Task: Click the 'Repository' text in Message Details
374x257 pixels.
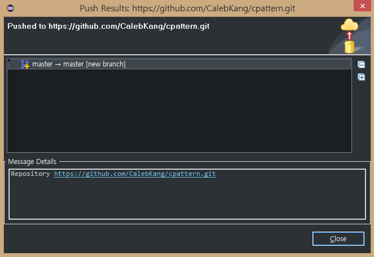Action: (30, 174)
